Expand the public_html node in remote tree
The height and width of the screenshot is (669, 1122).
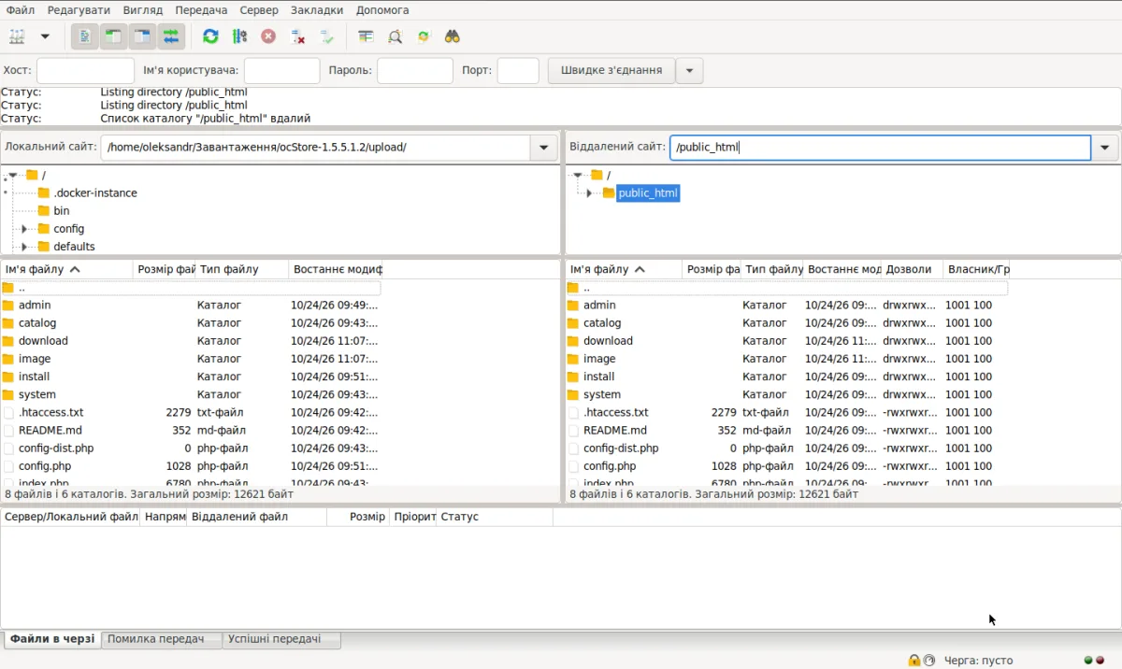[589, 193]
